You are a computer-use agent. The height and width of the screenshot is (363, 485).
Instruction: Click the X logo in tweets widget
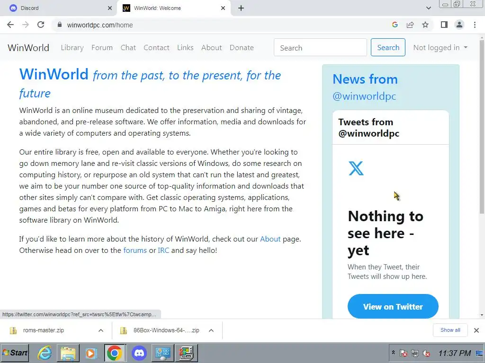[x=356, y=168]
